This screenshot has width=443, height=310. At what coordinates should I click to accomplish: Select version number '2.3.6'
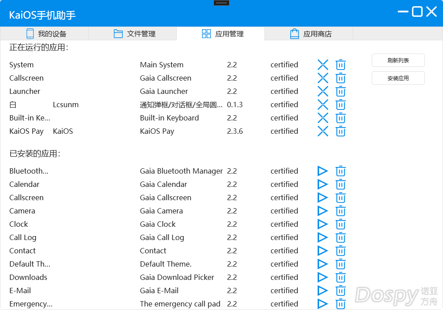coord(235,131)
